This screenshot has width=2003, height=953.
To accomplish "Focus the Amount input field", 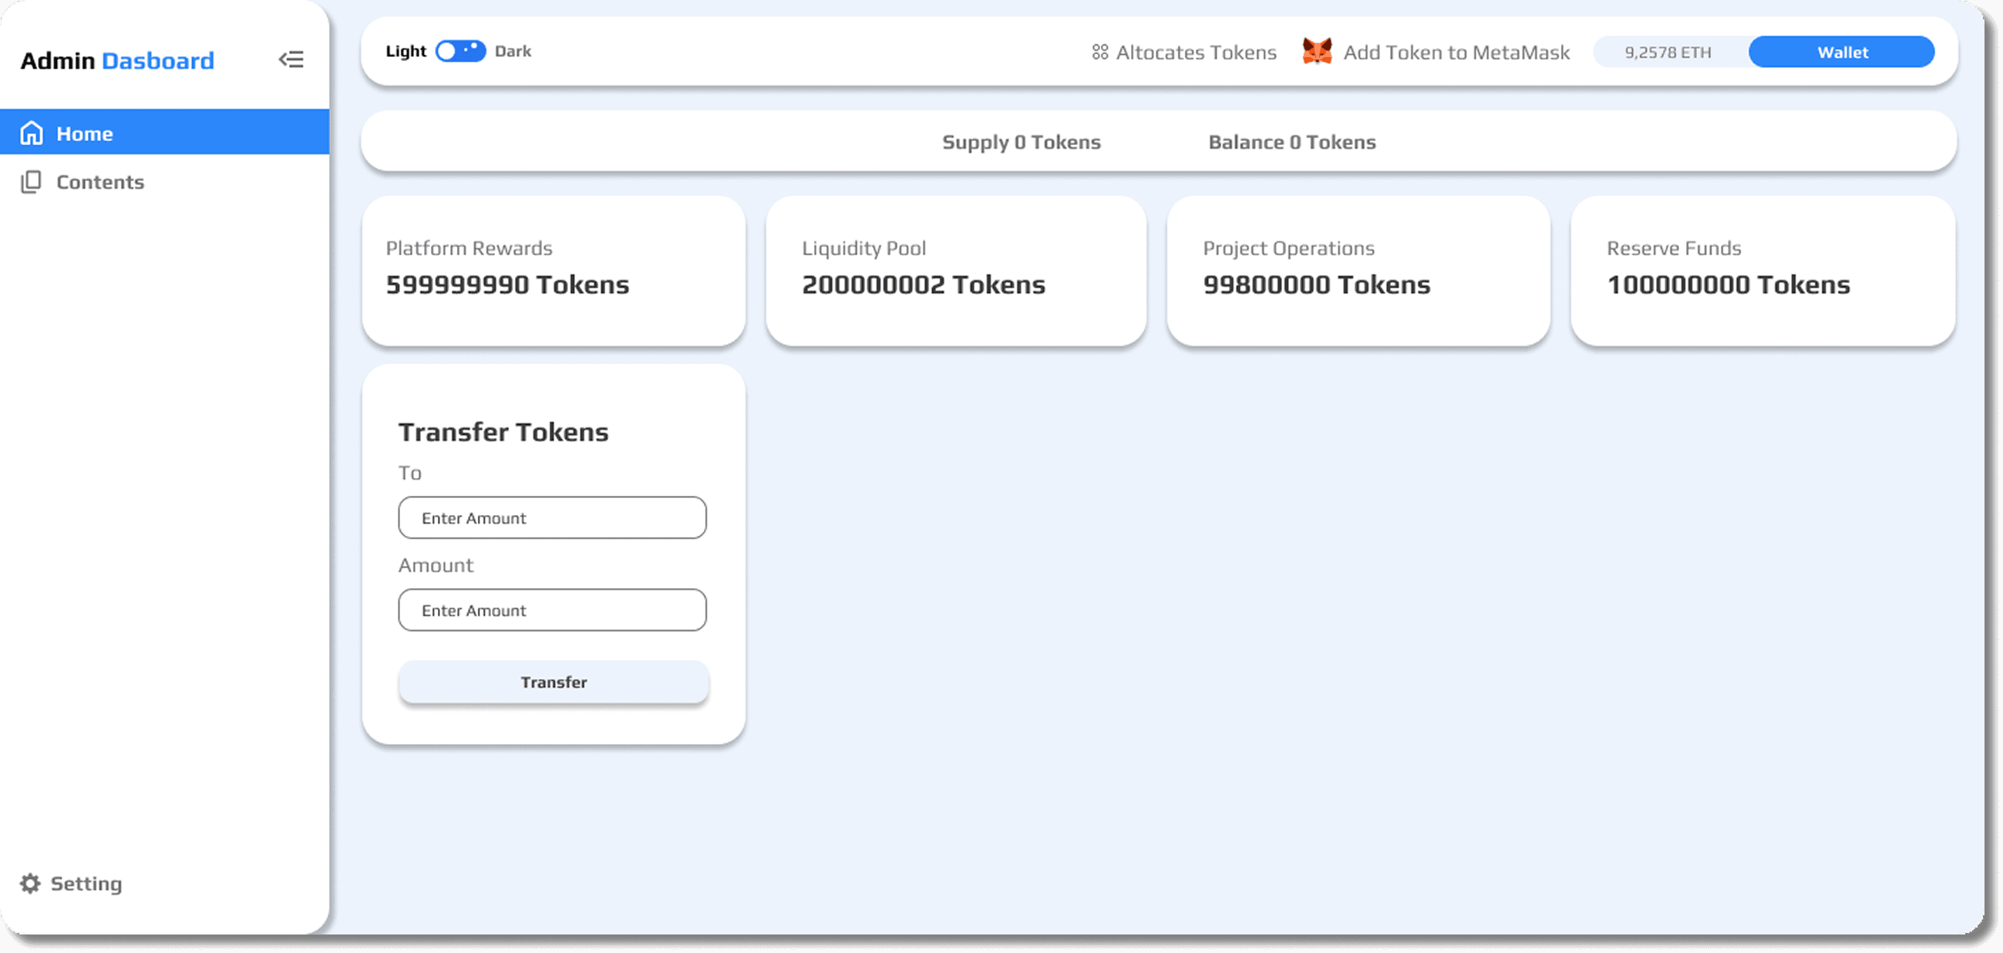I will point(552,610).
